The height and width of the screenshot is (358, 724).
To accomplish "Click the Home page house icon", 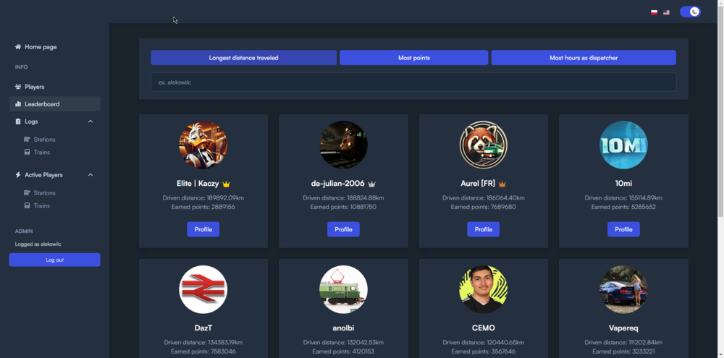I will (18, 47).
